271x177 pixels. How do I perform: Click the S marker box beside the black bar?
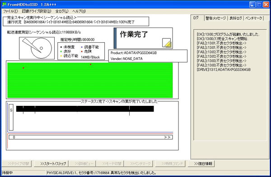11,117
